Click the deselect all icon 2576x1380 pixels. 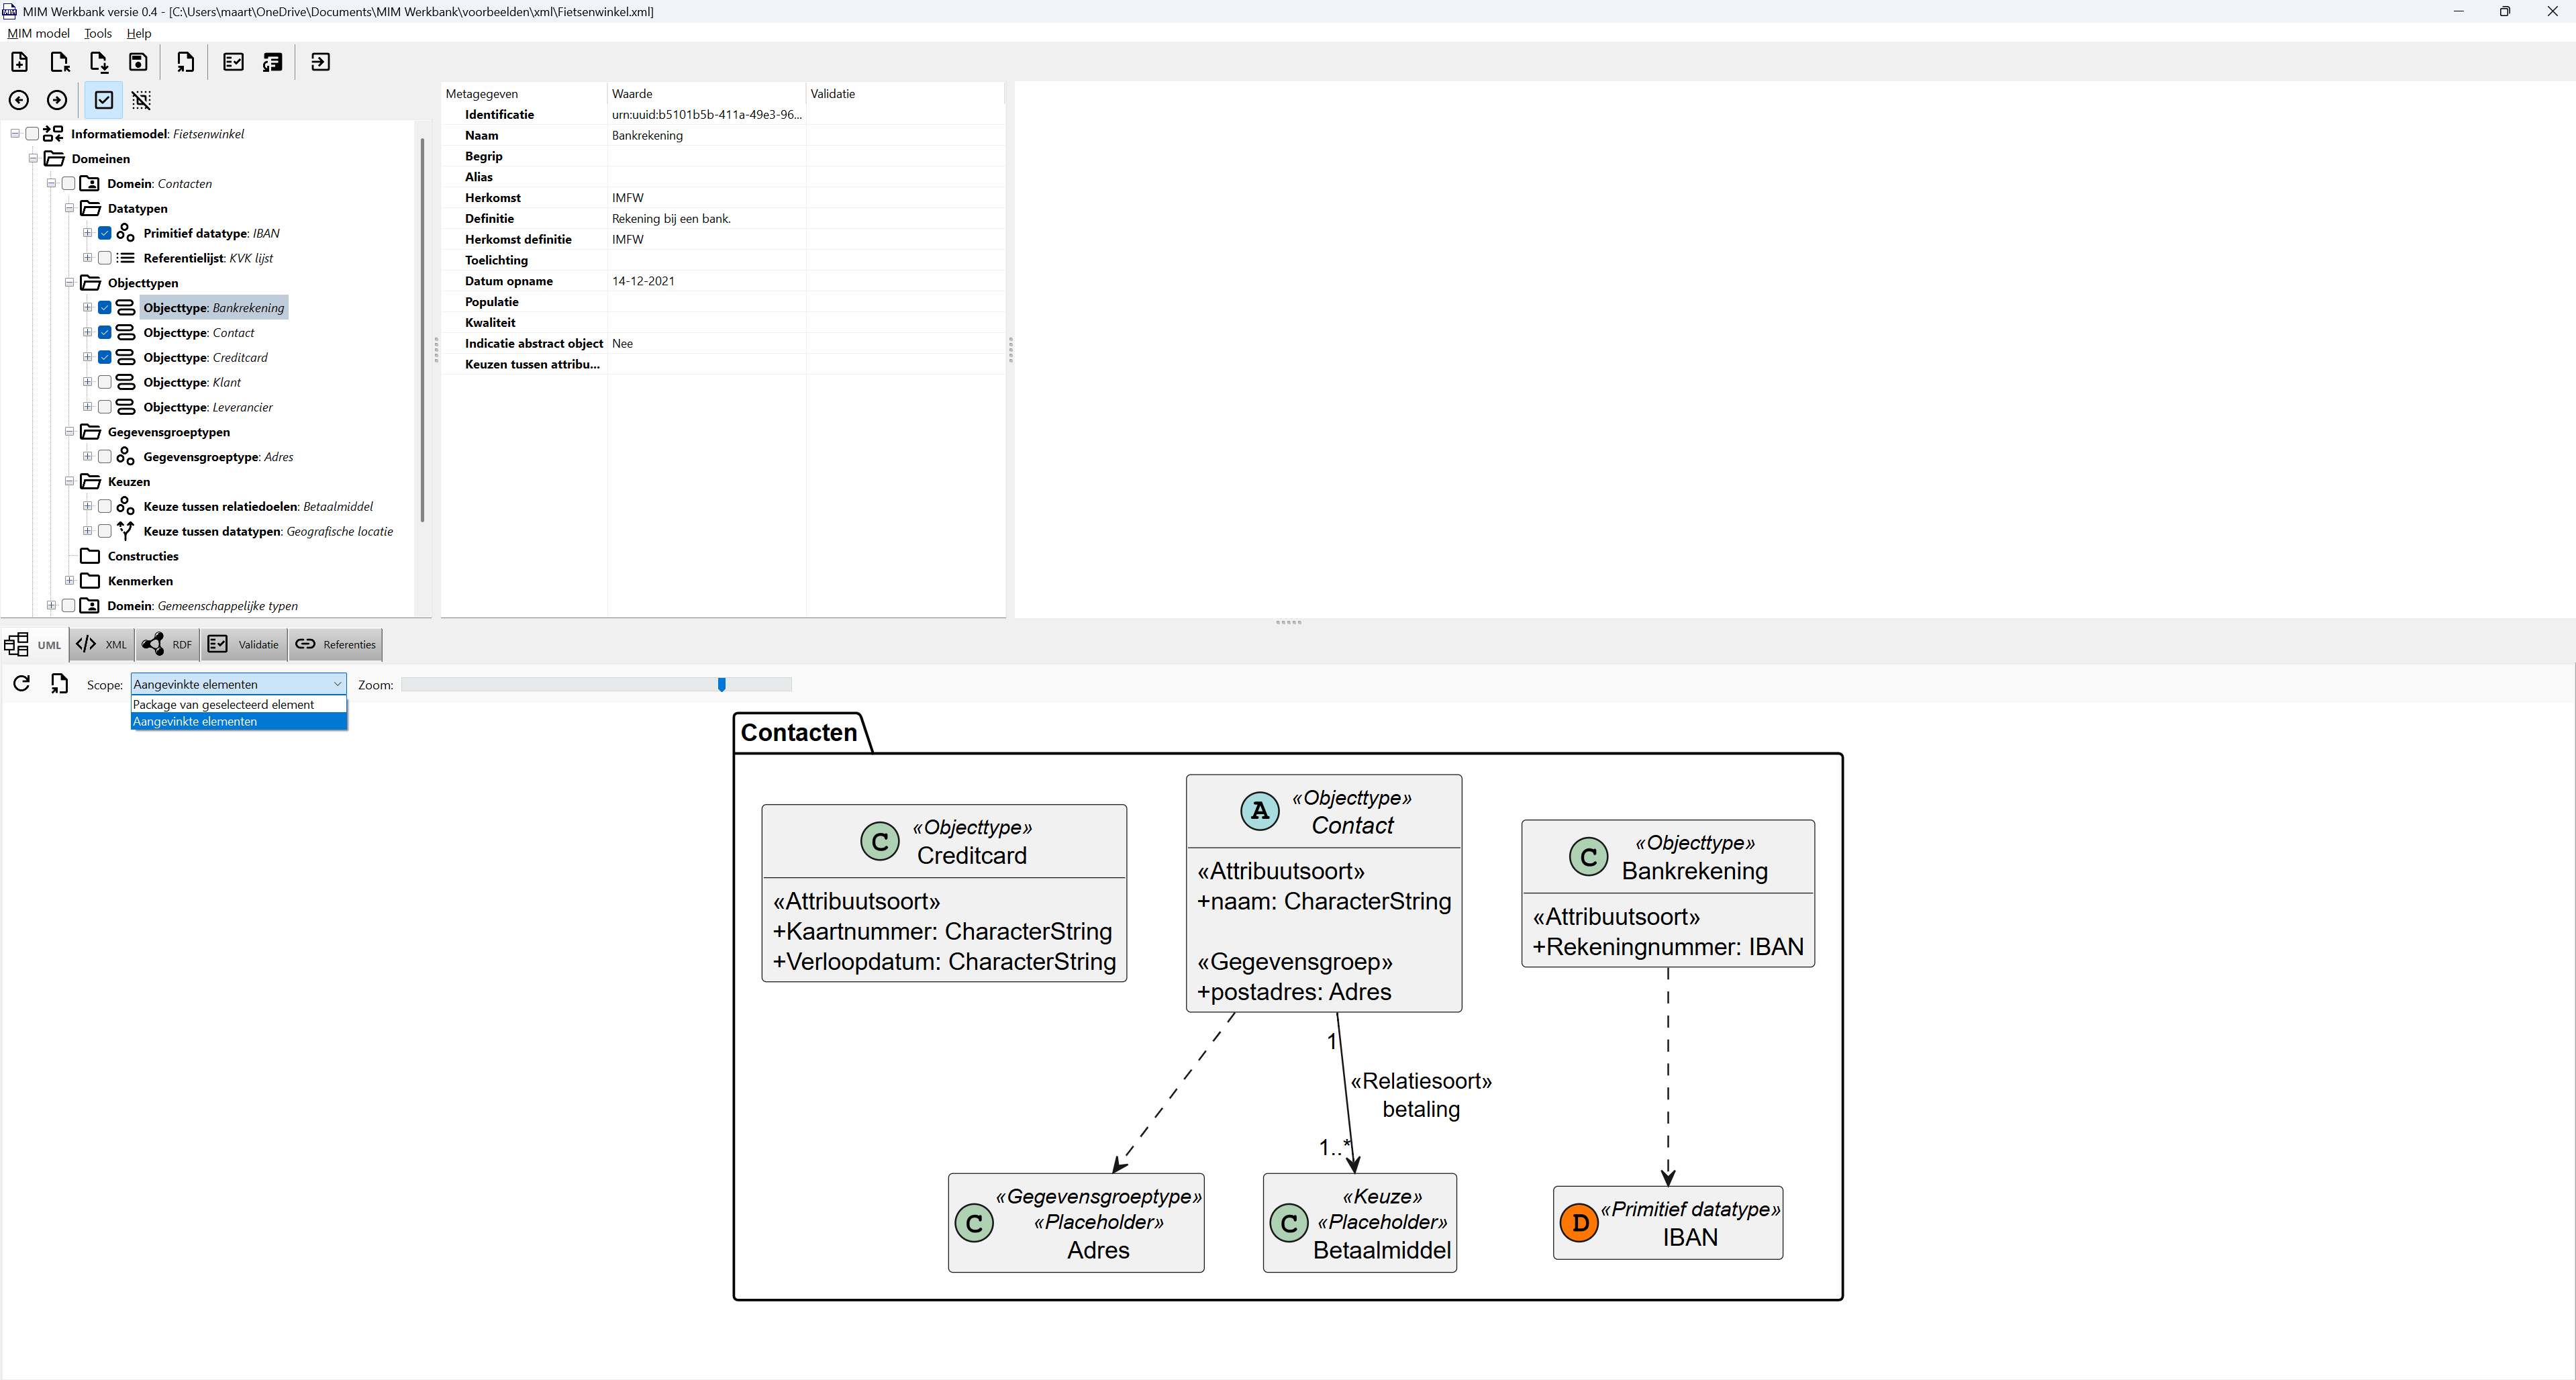[141, 100]
